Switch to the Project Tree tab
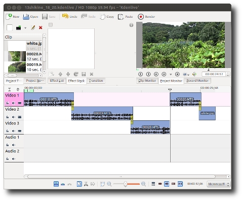243x201 pixels. pos(14,81)
